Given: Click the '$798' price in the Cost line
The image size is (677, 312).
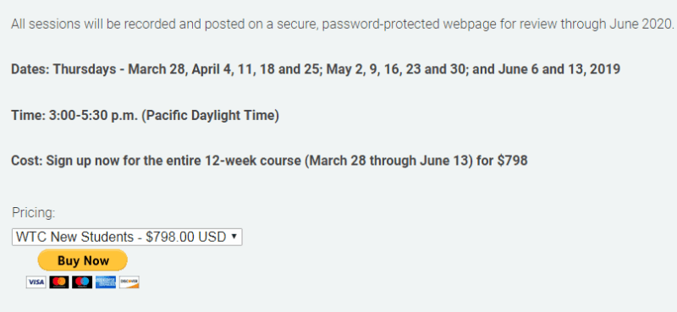Looking at the screenshot, I should pos(513,161).
